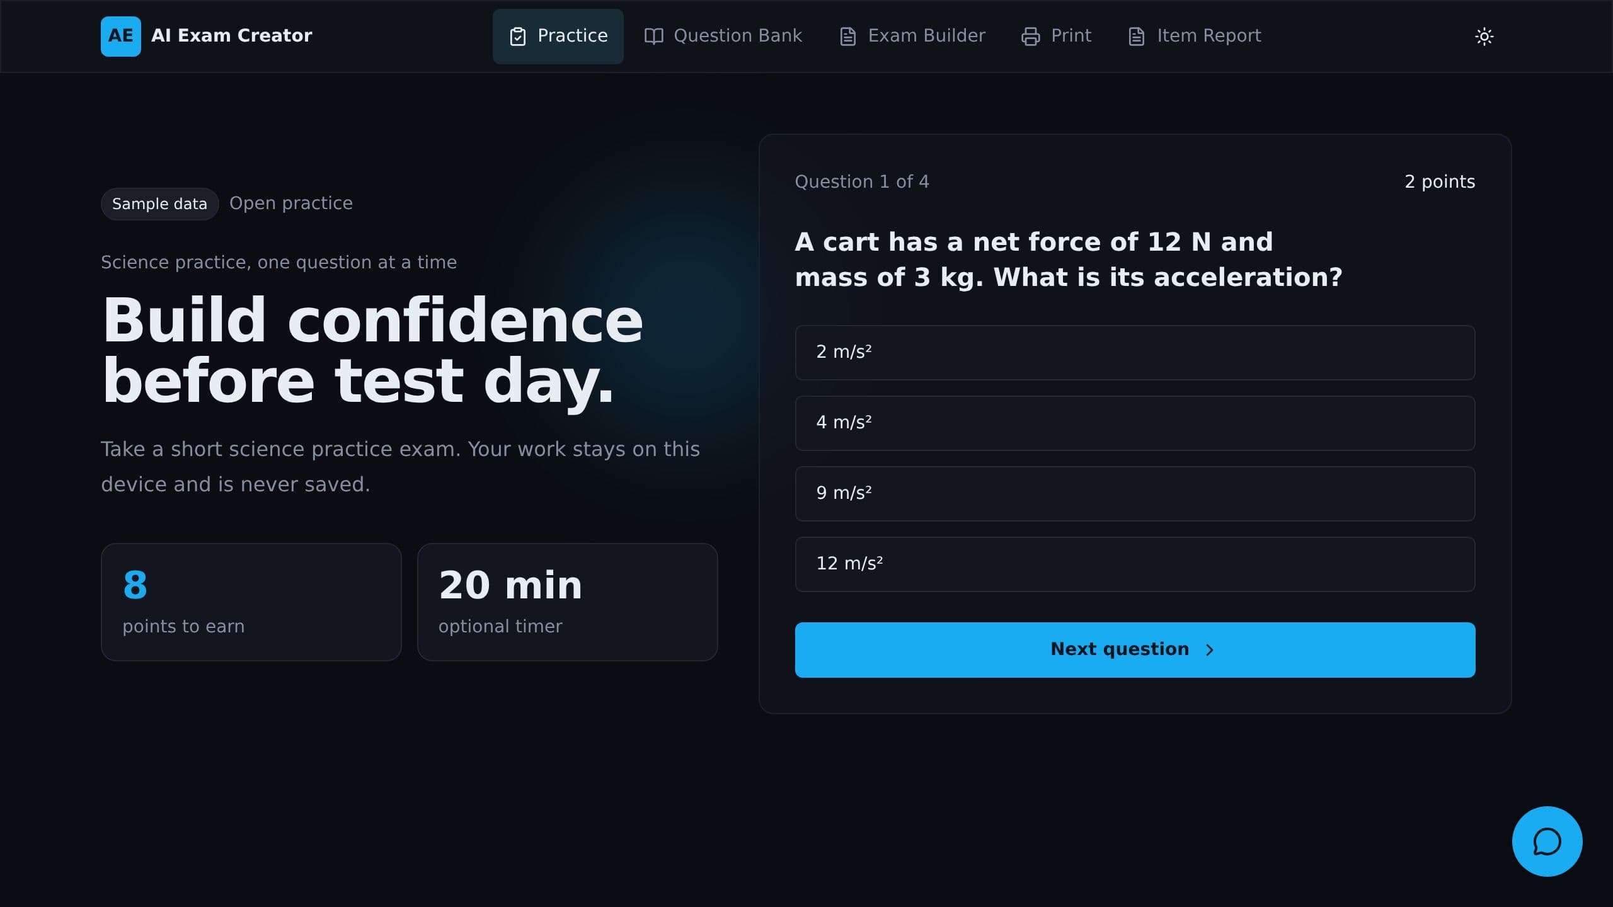Click 'Science practice, one question at a time'

[x=278, y=262]
